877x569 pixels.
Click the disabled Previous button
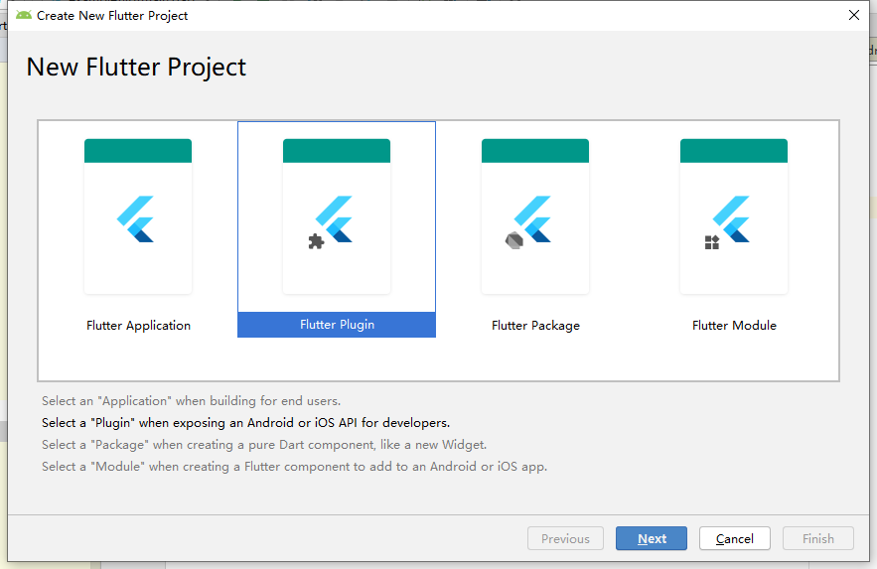[x=565, y=538]
